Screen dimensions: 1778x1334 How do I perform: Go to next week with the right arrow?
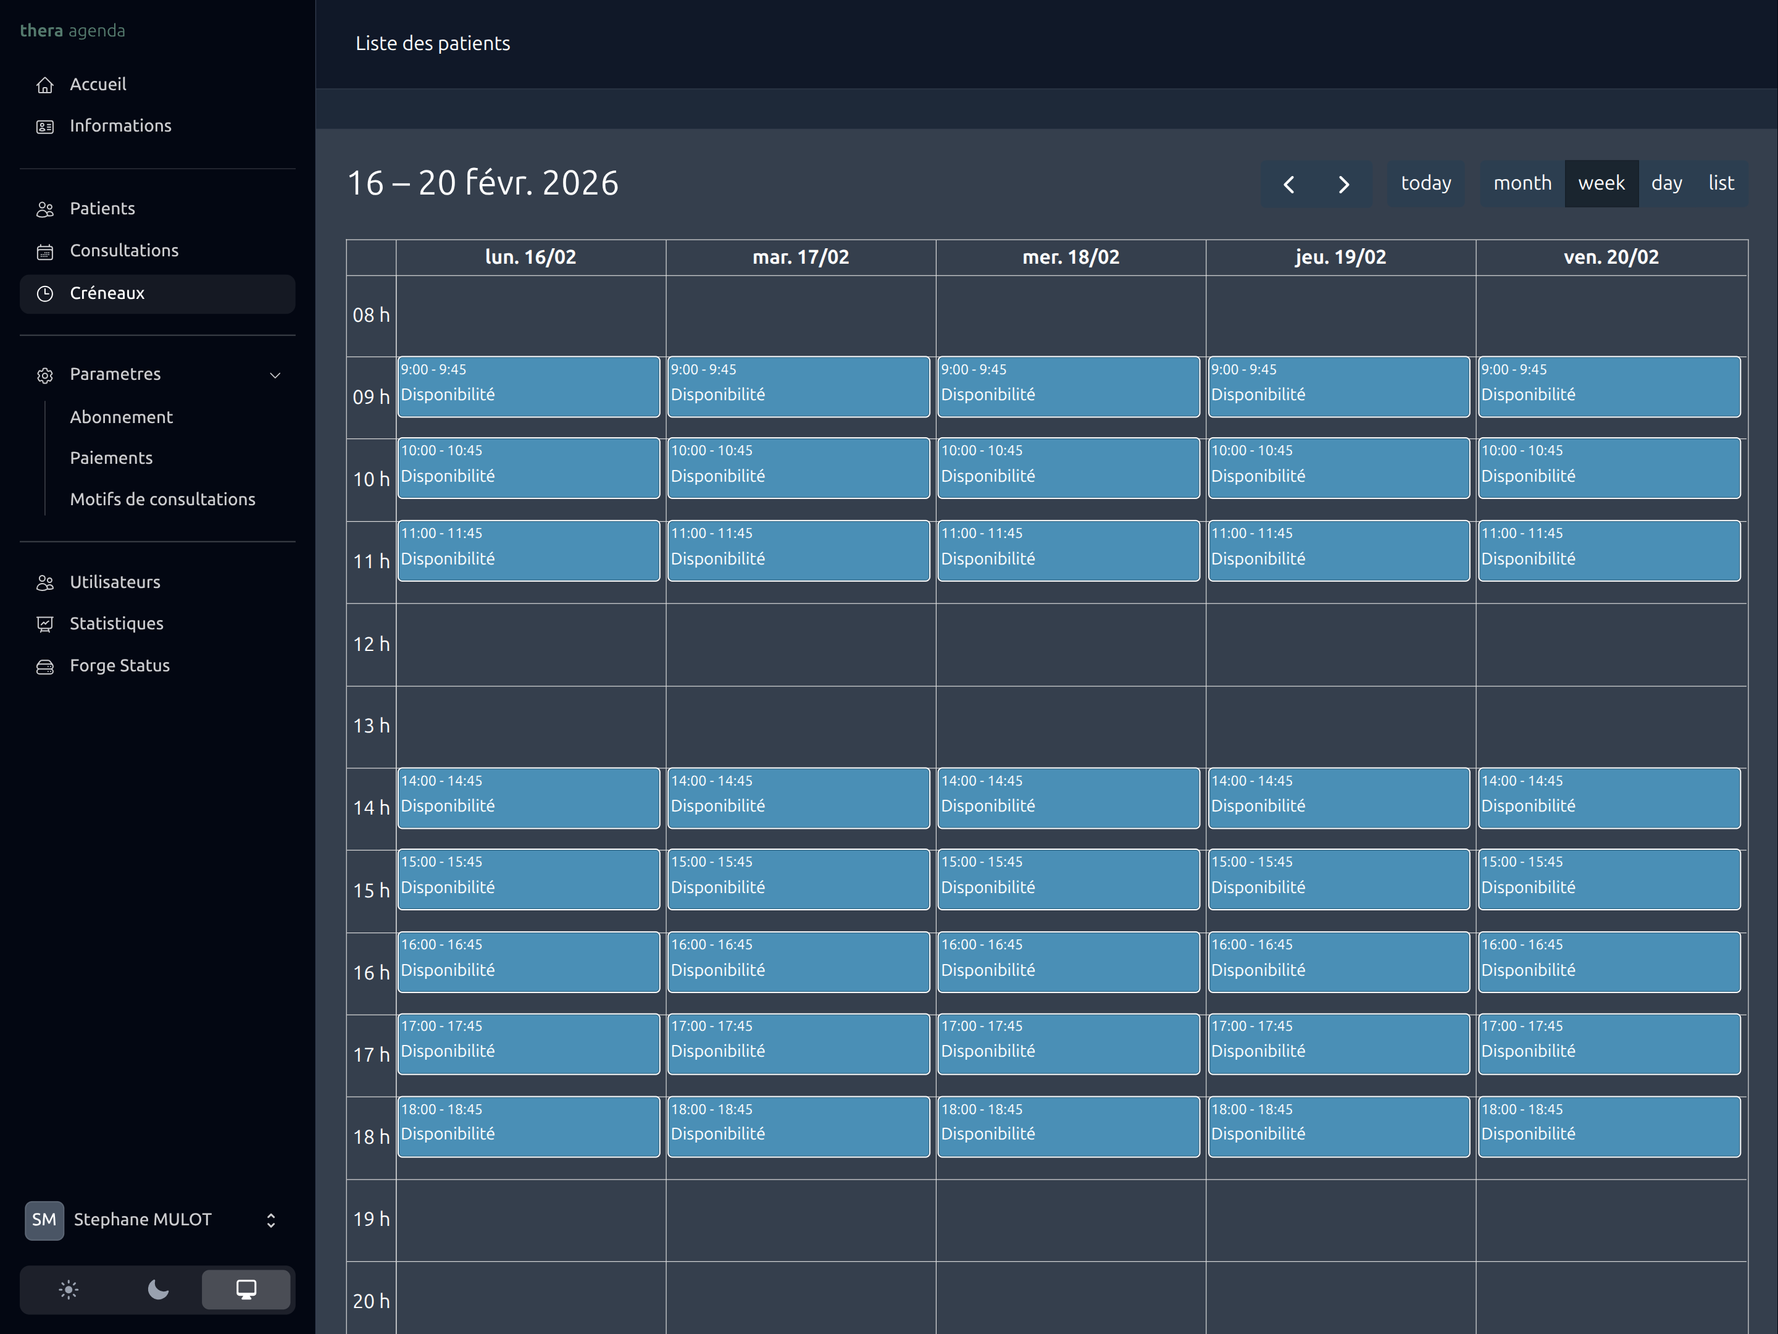click(x=1344, y=184)
